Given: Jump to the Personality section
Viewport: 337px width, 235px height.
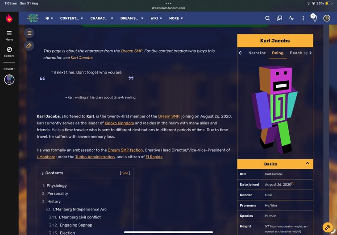Looking at the screenshot, I should pos(58,194).
